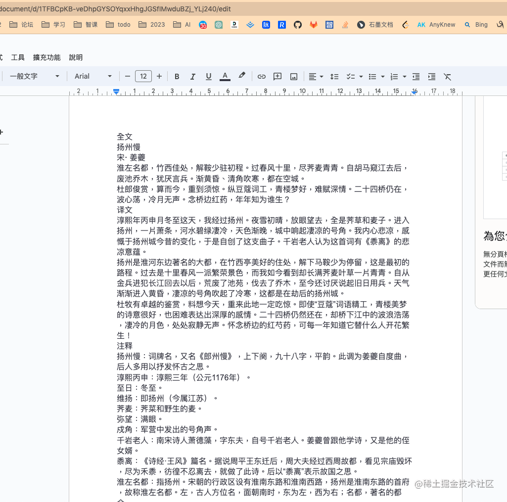Open the blue R bookmark icon
This screenshot has width=507, height=502.
click(x=282, y=25)
